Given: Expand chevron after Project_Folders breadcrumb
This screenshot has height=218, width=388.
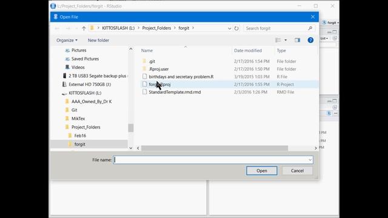Looking at the screenshot, I should coord(175,28).
